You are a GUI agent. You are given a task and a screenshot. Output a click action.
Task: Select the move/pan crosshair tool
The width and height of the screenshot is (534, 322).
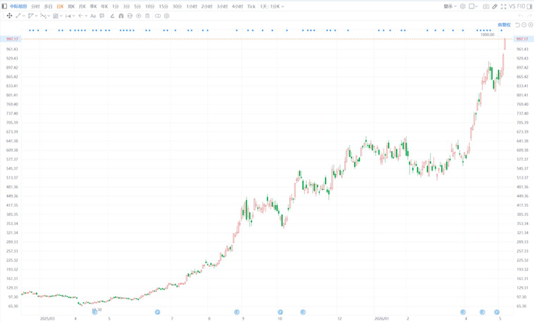click(x=9, y=16)
